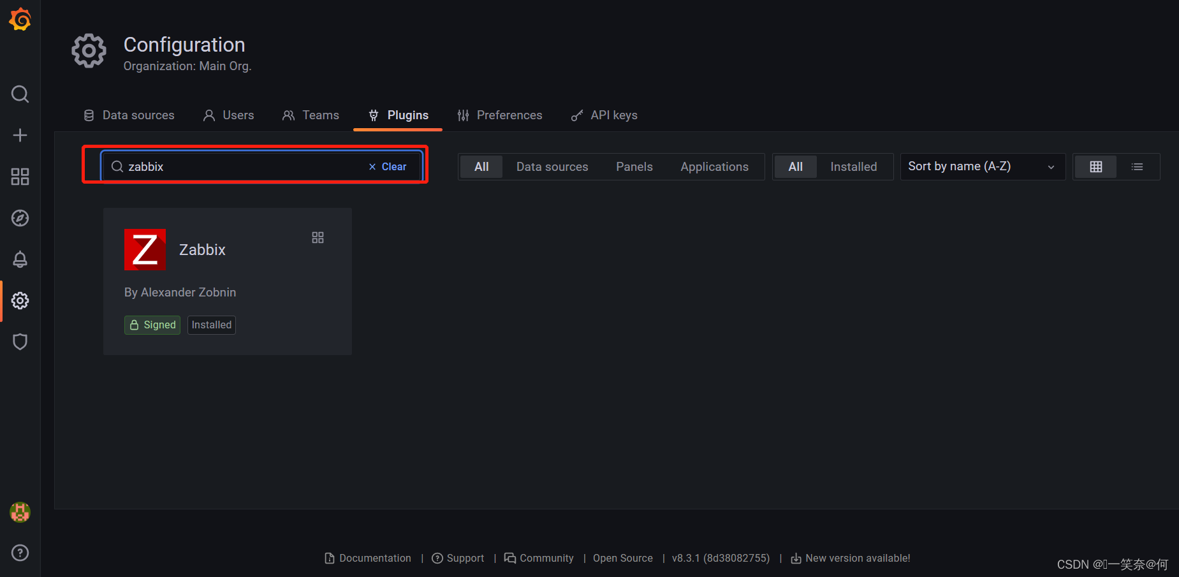Image resolution: width=1179 pixels, height=577 pixels.
Task: Switch to list view layout
Action: 1137,166
